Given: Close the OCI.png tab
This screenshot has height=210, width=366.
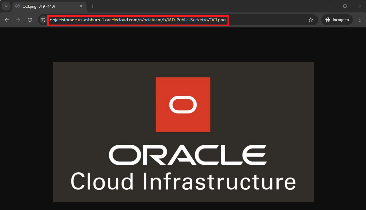Looking at the screenshot, I should coord(81,6).
